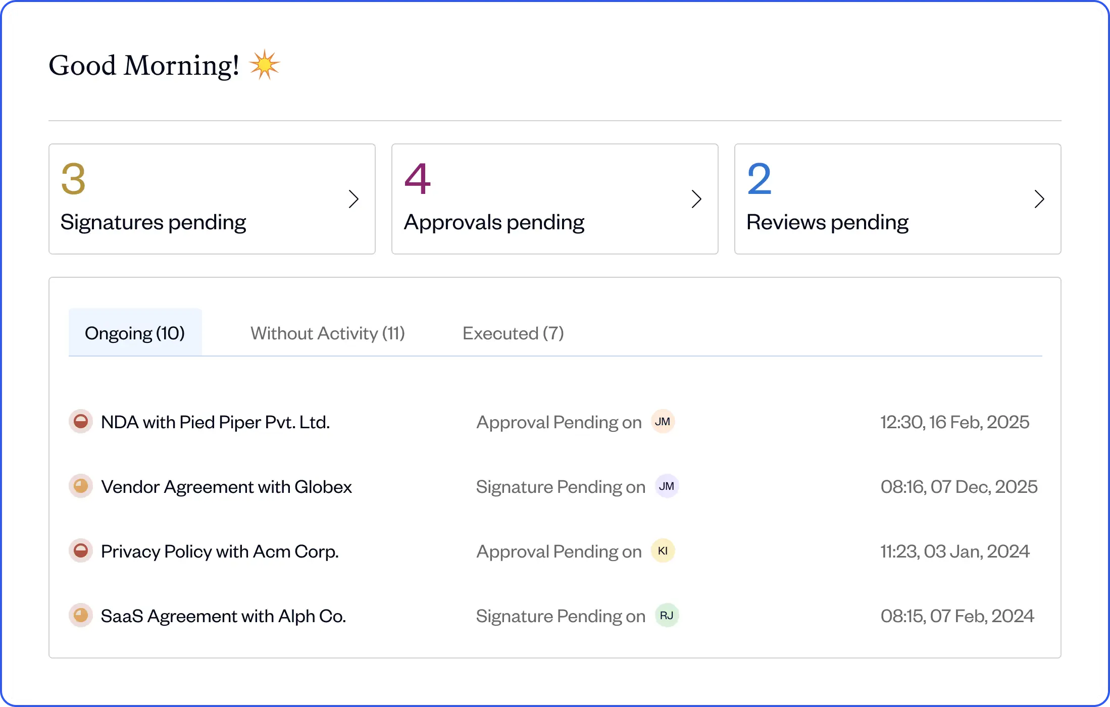Viewport: 1110px width, 707px height.
Task: Expand the Signatures pending card chevron
Action: point(354,199)
